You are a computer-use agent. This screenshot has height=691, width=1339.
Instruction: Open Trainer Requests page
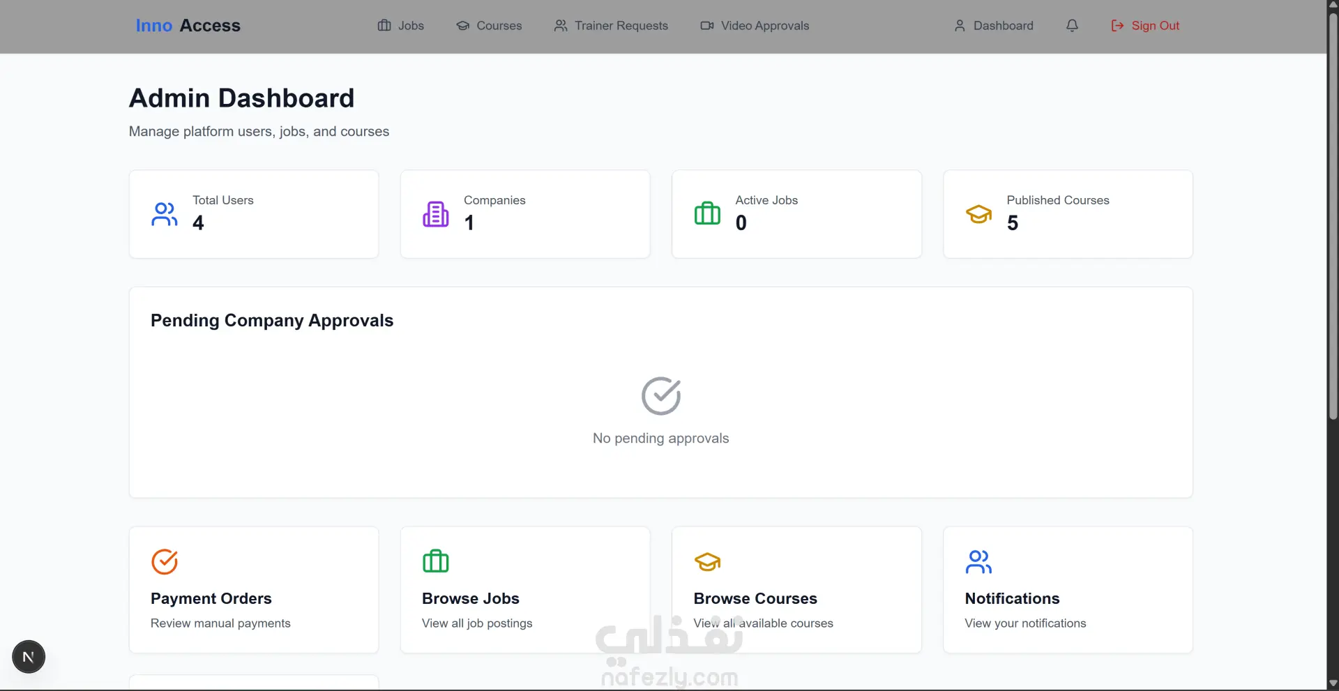point(611,26)
